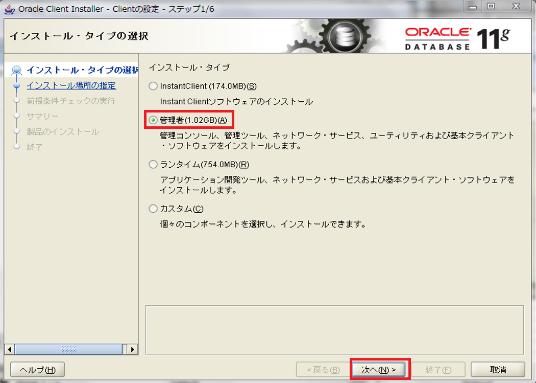Click the Oracle Database 11g logo
Viewport: 536px width, 383px height.
[x=457, y=38]
